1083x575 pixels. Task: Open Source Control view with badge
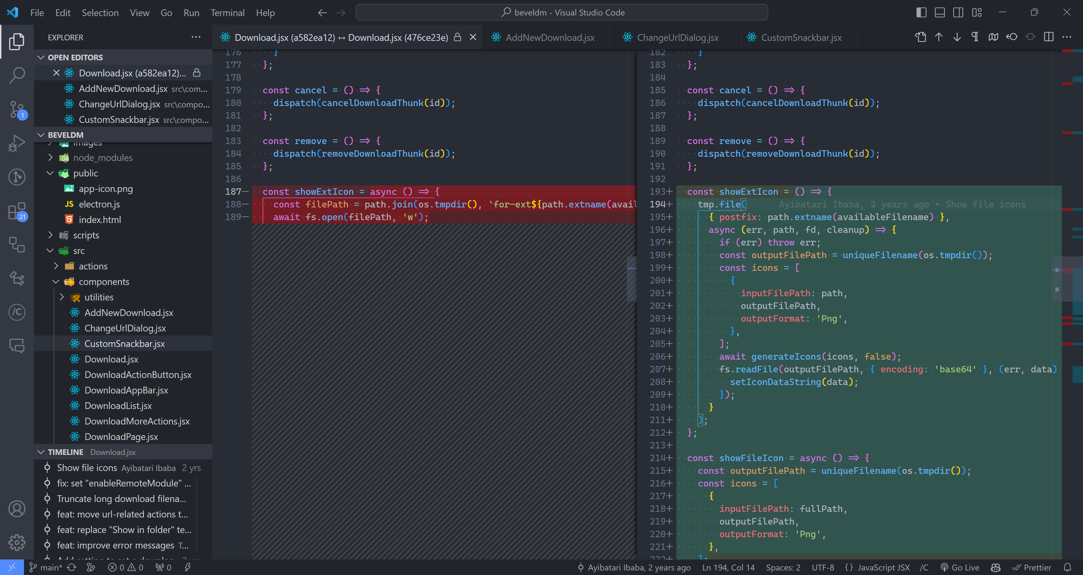point(17,109)
